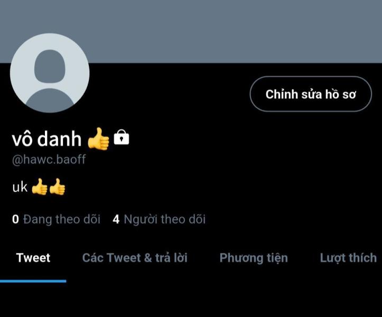Open the default profile avatar picture
382x317 pixels.
tap(50, 73)
